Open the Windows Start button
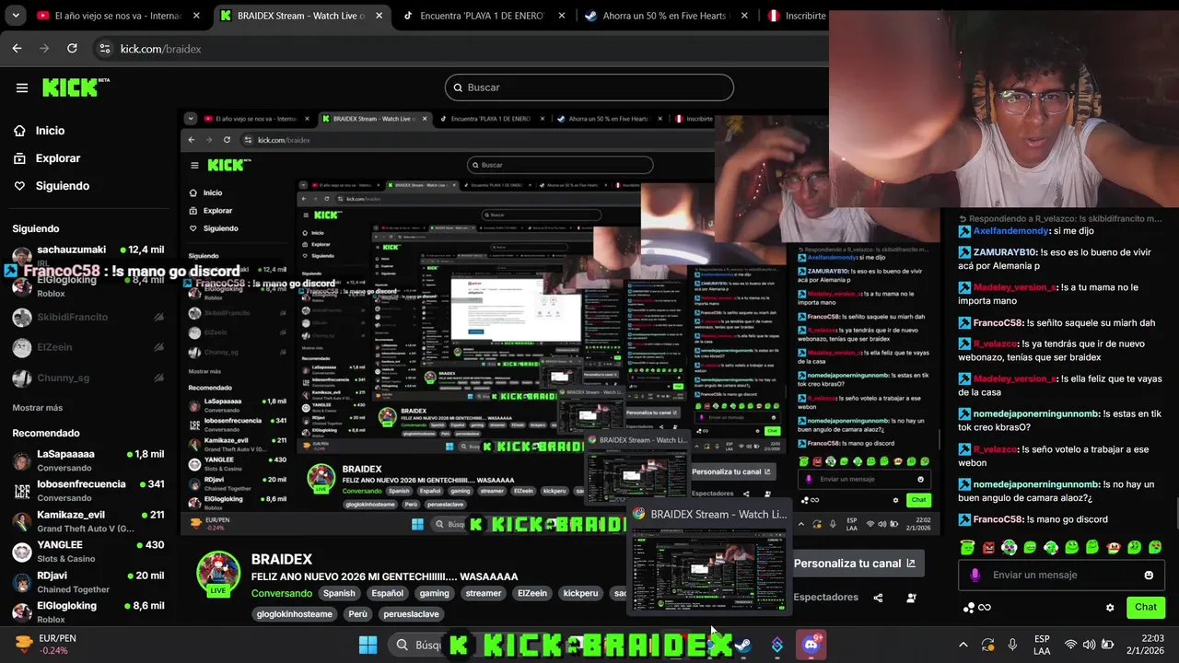 tap(368, 645)
